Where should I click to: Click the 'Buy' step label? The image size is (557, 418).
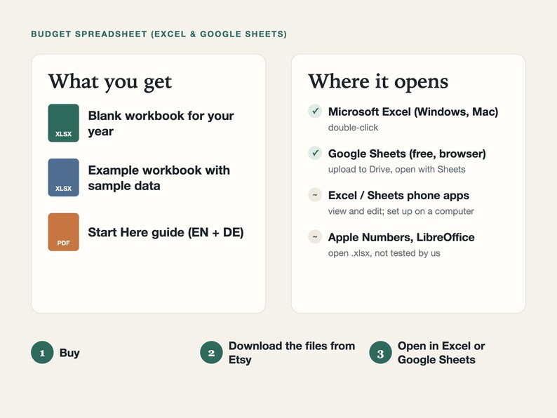click(69, 353)
